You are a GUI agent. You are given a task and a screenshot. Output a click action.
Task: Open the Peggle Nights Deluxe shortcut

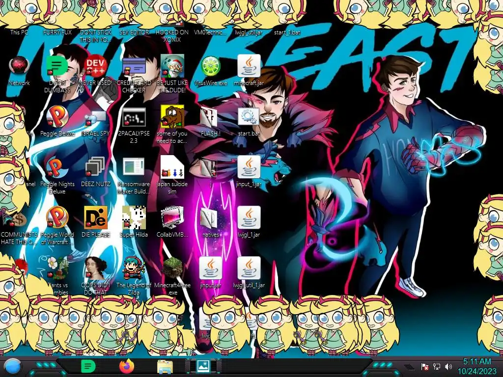click(57, 168)
